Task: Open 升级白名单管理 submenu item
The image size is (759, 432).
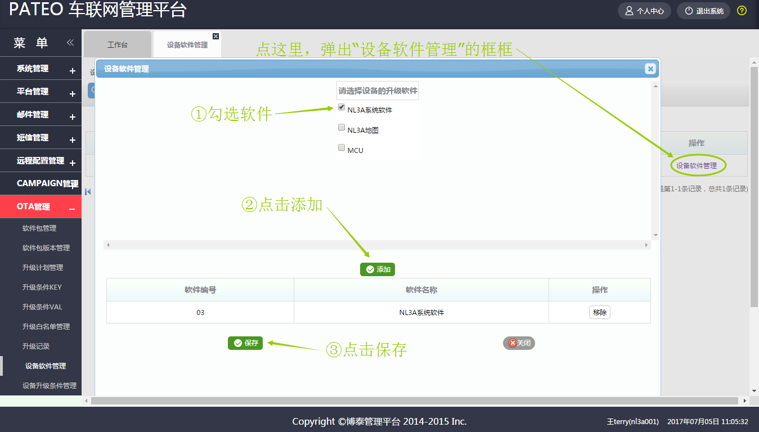Action: tap(46, 327)
